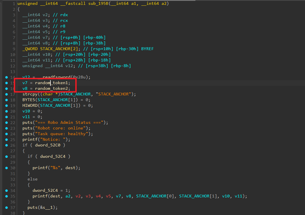This screenshot has height=215, width=305.
Task: Toggle the breakpoint dot on line 35
Action: (x=6, y=196)
